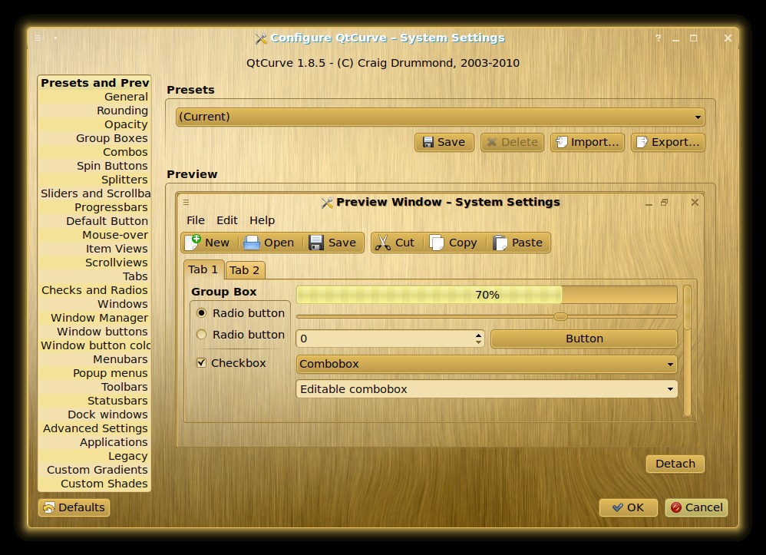Switch to Tab 2

[245, 270]
